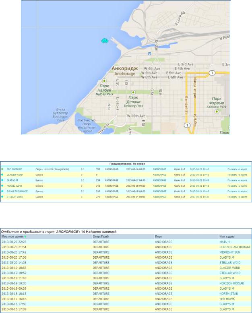Select the Nulbay Park green marker
The width and height of the screenshot is (252, 313).
click(x=104, y=81)
